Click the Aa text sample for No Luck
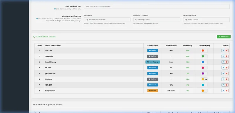 [x=206, y=79]
